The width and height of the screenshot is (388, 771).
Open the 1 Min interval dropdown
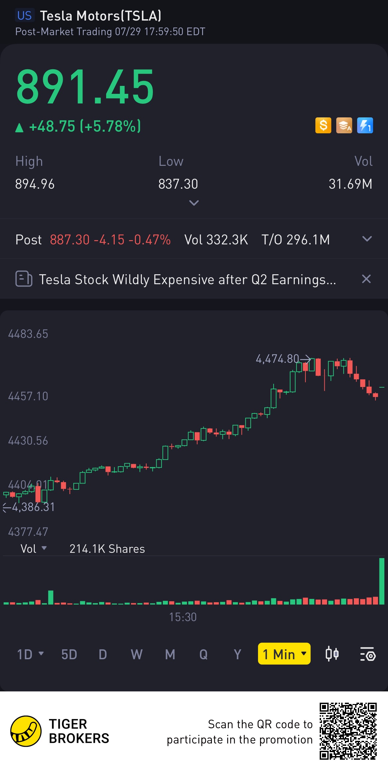coord(284,654)
